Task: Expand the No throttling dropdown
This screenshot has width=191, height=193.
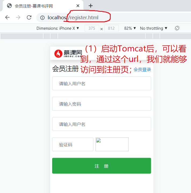Action: pyautogui.click(x=154, y=28)
